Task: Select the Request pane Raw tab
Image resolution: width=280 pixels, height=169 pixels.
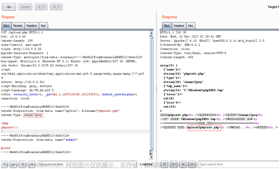Action: point(7,26)
